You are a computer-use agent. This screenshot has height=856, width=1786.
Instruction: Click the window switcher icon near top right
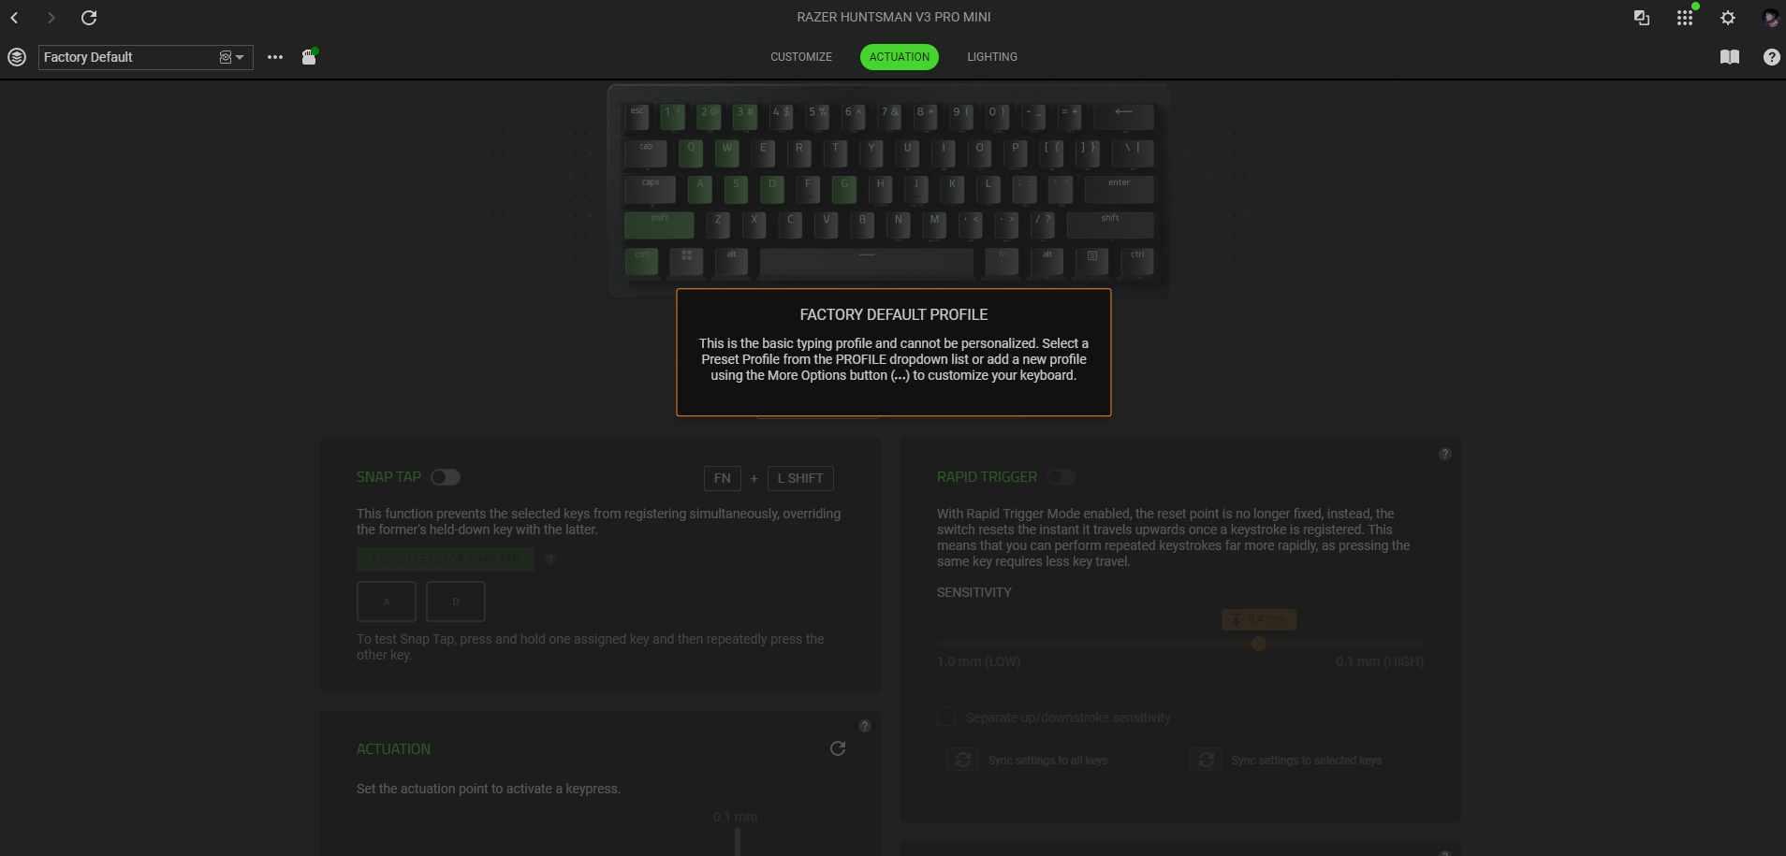pos(1641,18)
